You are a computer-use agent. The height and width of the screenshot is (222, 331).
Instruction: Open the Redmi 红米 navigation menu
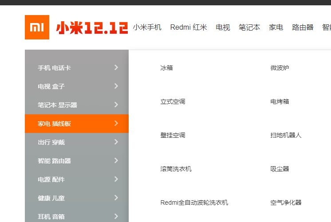click(x=189, y=27)
